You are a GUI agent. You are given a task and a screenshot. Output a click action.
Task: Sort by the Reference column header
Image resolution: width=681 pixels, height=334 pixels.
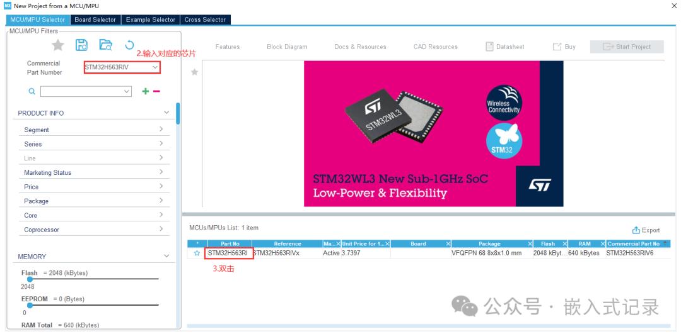point(287,244)
